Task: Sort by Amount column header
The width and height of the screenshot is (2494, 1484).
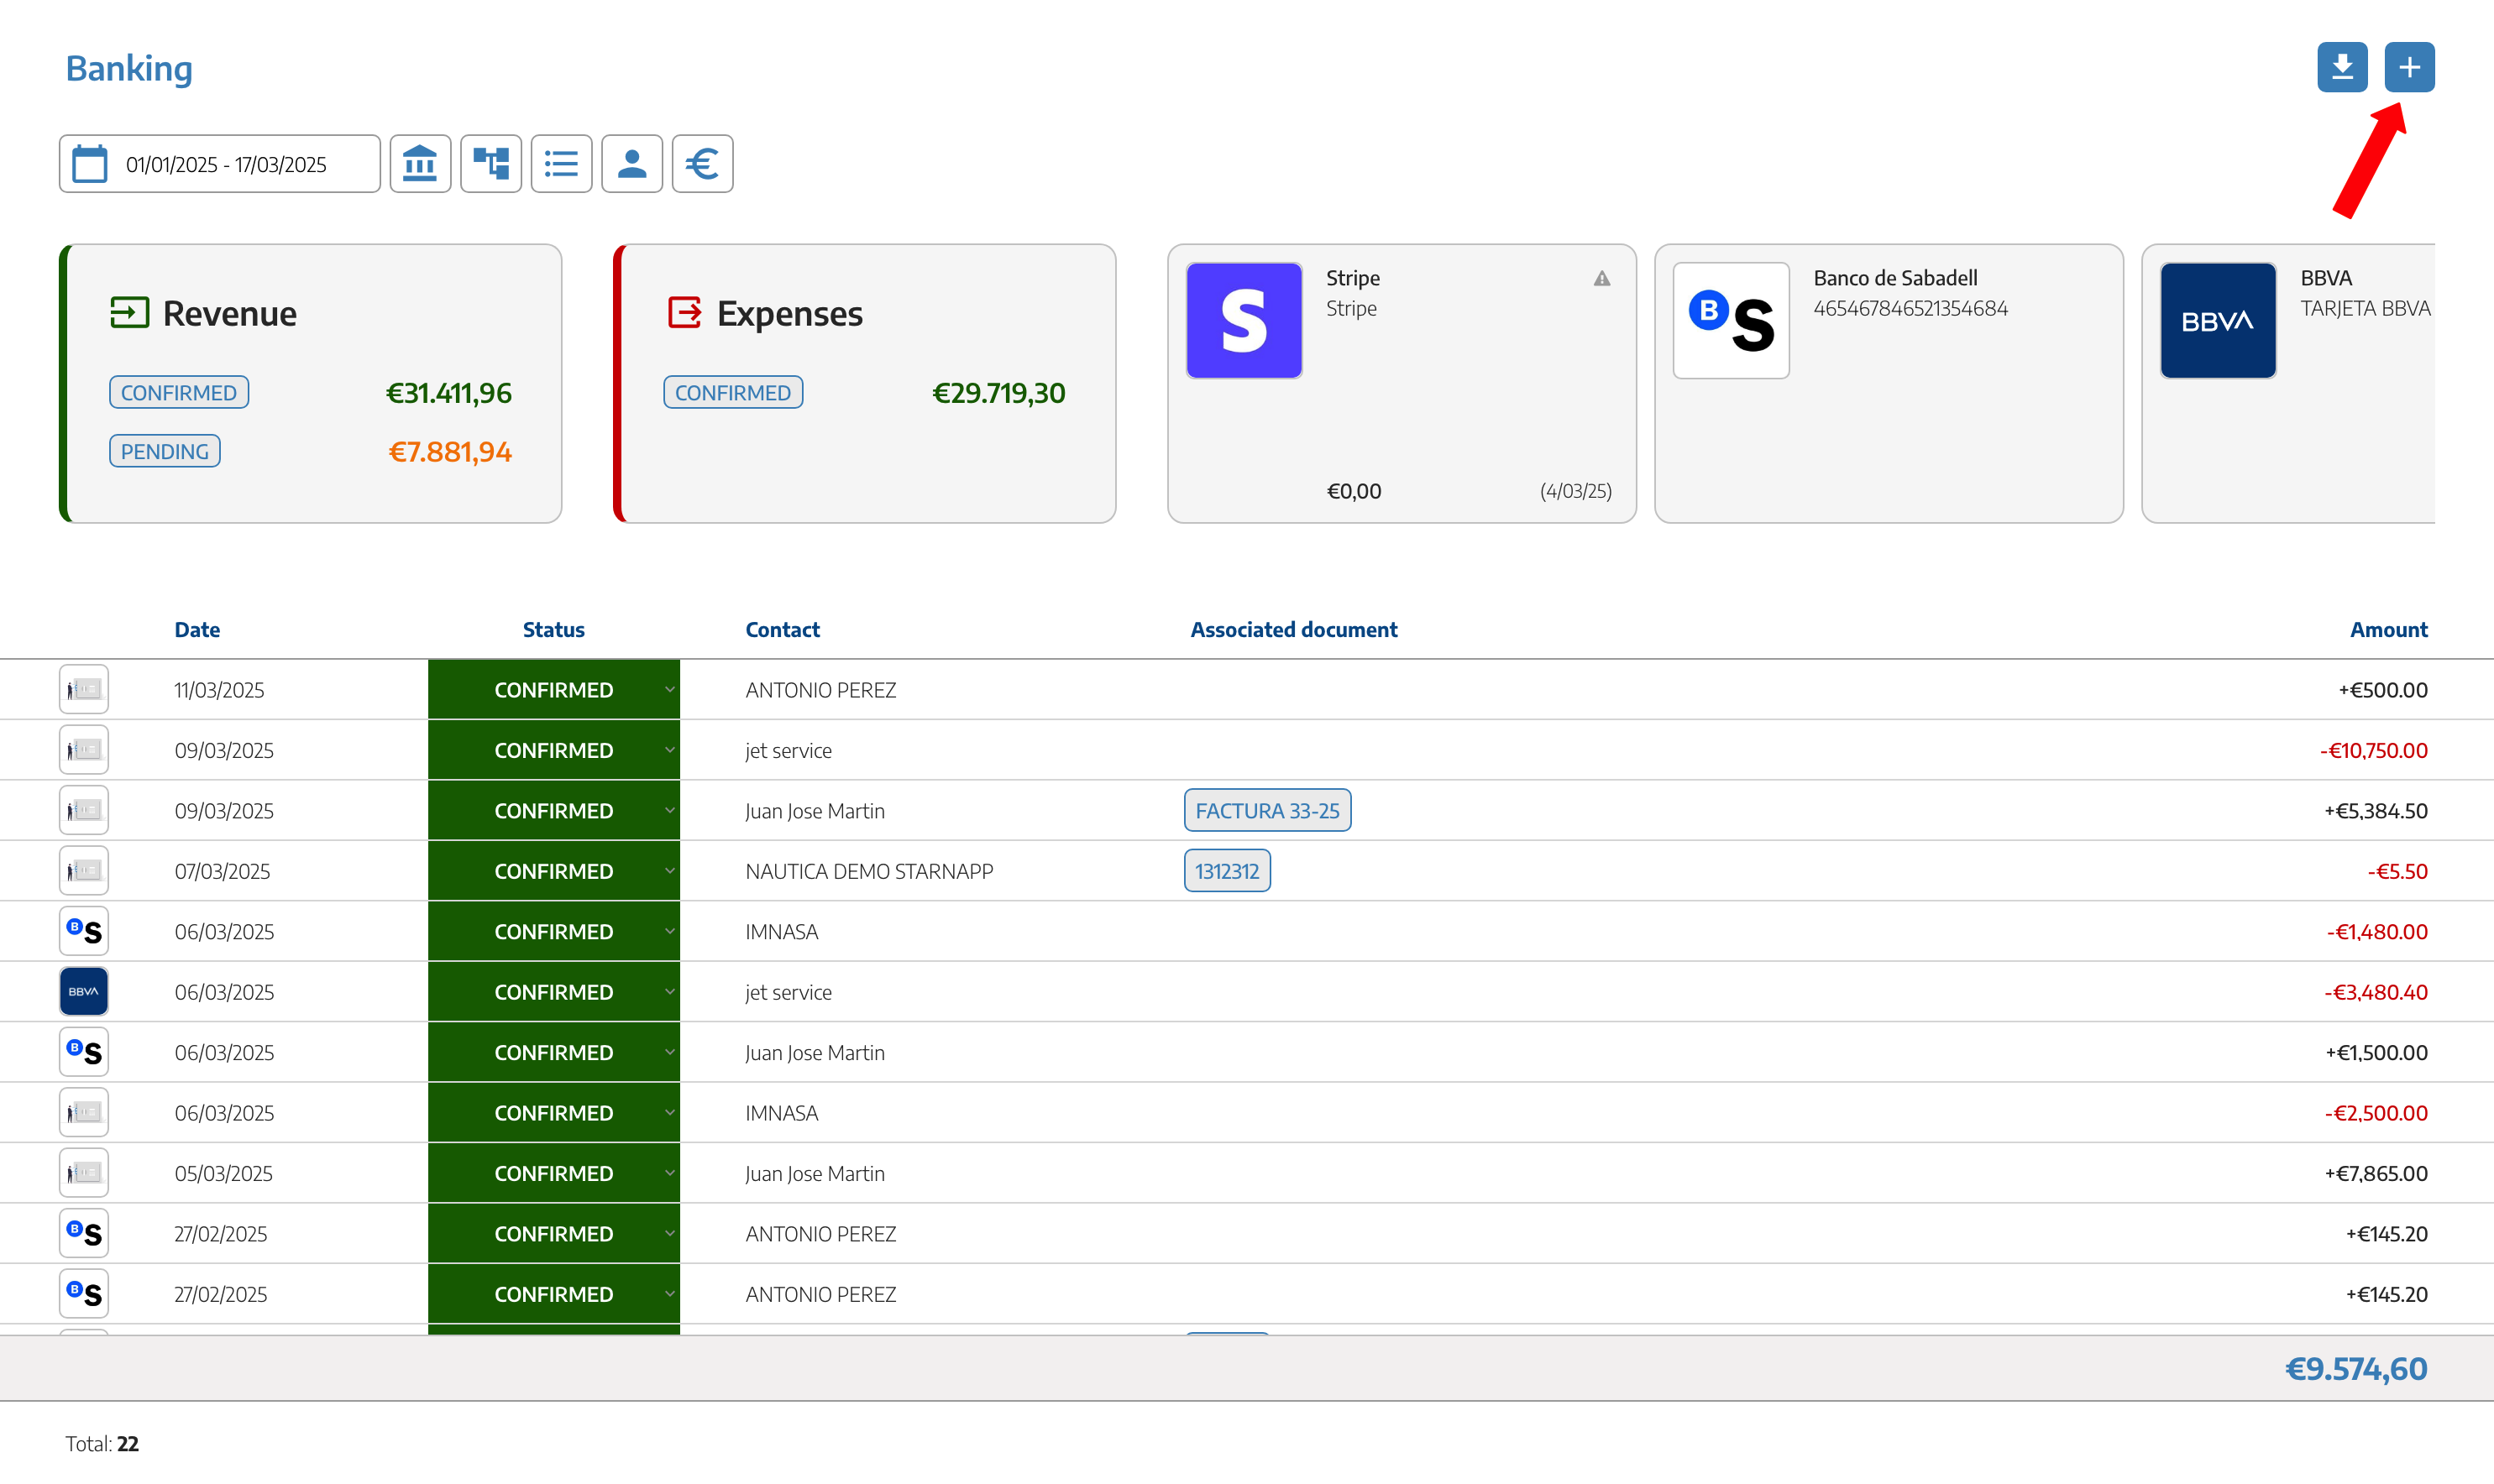Action: [2388, 629]
